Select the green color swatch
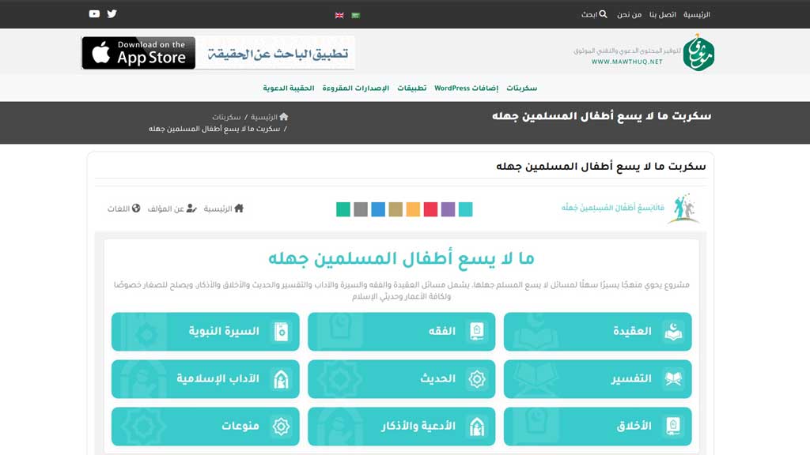 click(343, 209)
